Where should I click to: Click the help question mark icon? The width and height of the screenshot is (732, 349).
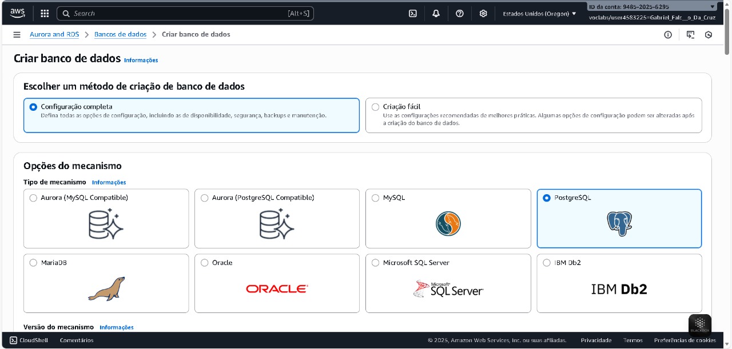pyautogui.click(x=460, y=13)
